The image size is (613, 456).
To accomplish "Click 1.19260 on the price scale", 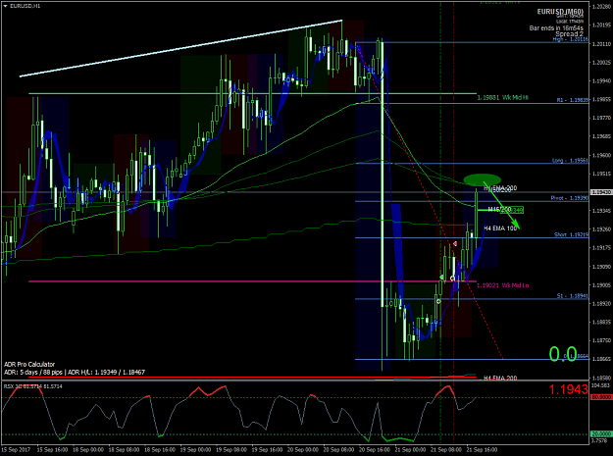I will (601, 229).
